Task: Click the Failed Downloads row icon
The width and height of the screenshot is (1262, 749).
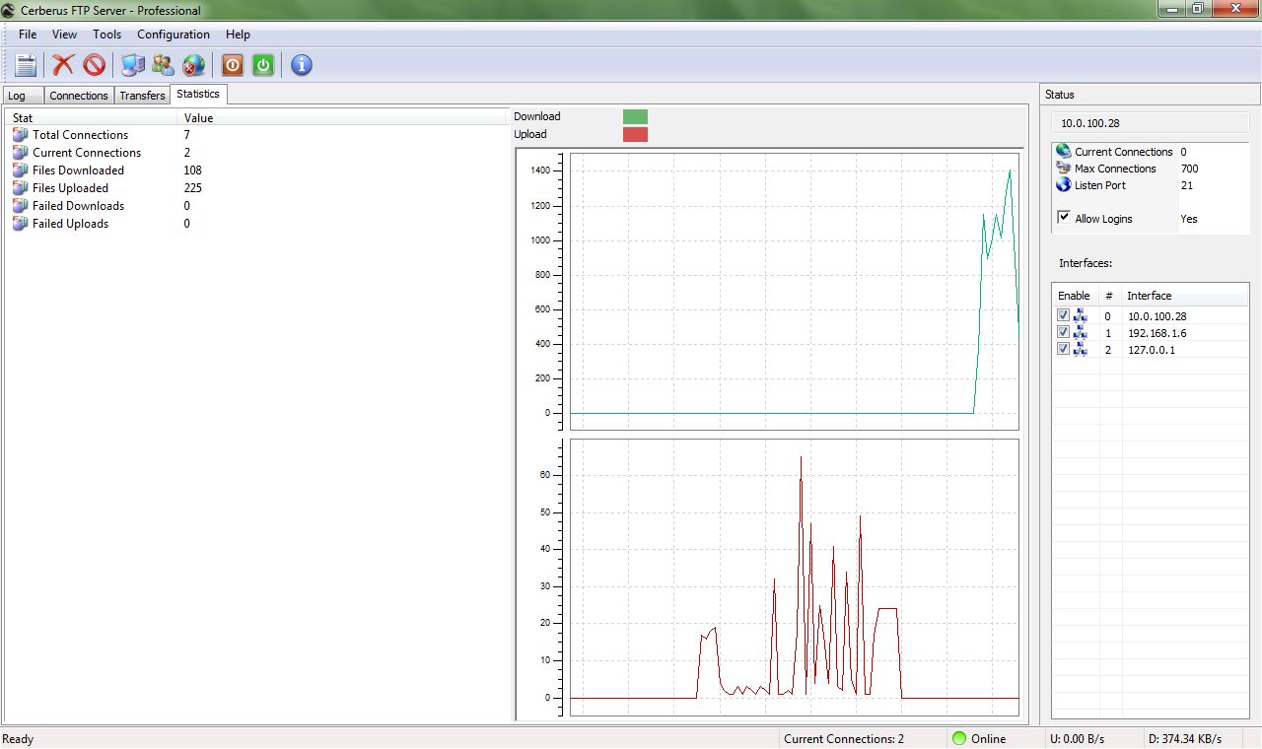Action: pos(21,206)
